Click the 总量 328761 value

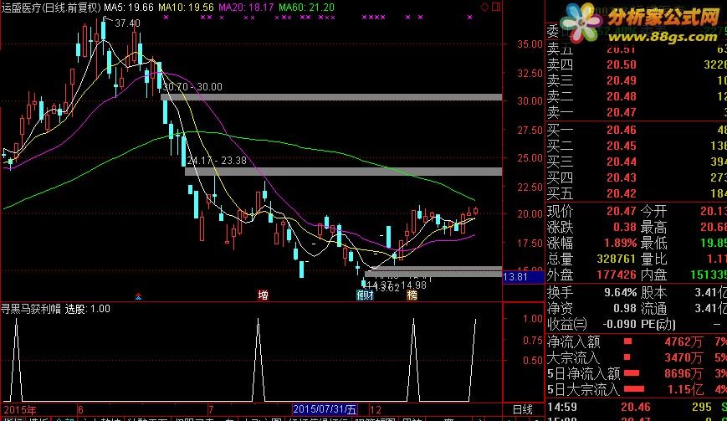coord(617,259)
